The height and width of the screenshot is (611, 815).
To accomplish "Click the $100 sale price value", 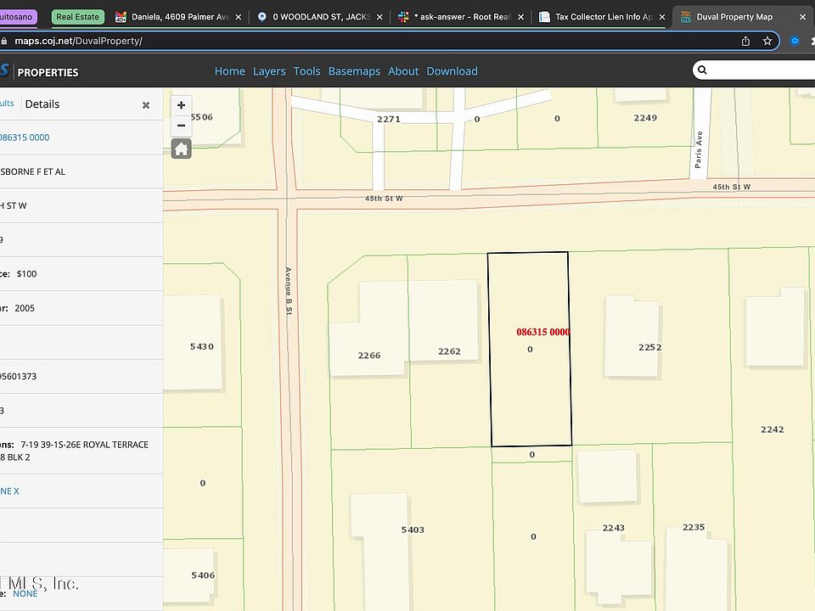I will 26,274.
